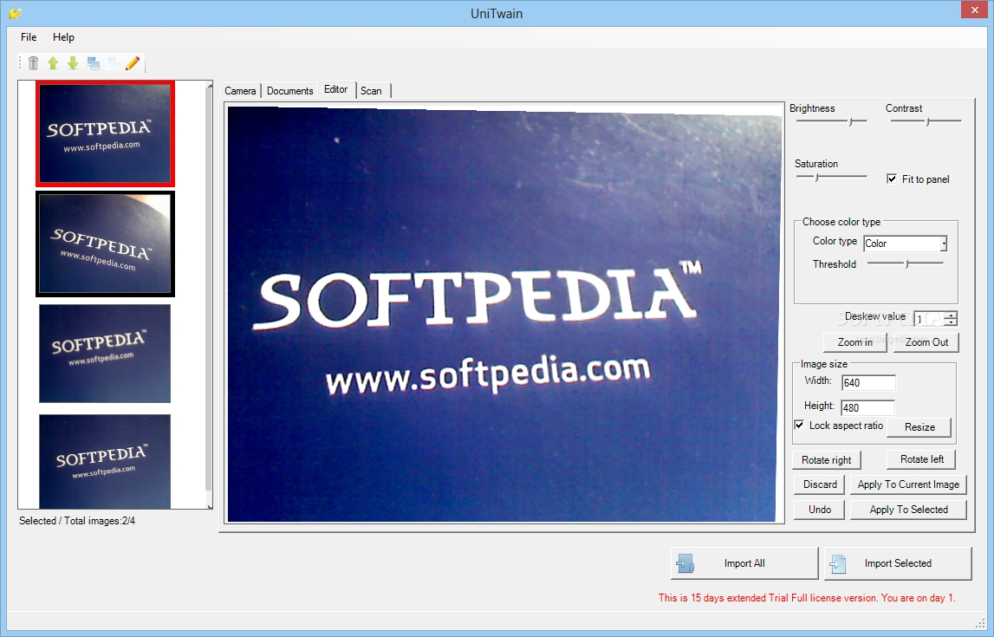The height and width of the screenshot is (637, 994).
Task: Click the Rotate left button
Action: [922, 459]
